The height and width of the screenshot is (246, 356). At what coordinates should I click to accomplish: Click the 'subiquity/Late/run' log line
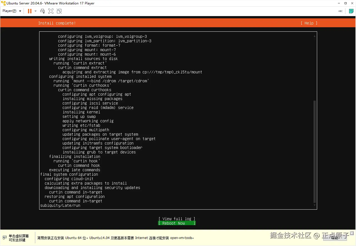click(60, 205)
